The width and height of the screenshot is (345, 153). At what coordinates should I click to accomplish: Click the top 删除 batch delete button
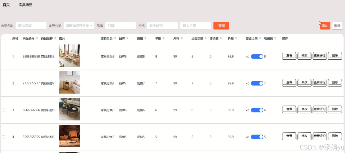pos(337,26)
